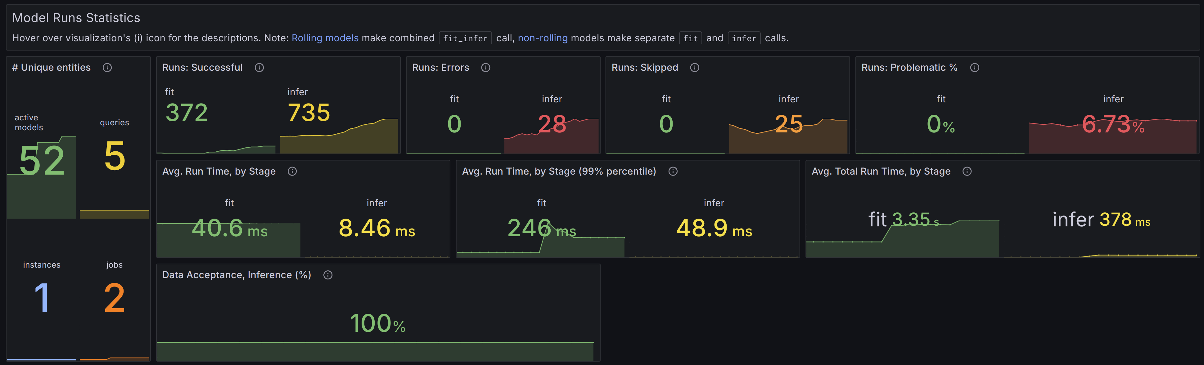
Task: Open Runs: Successful panel title menu
Action: tap(202, 68)
